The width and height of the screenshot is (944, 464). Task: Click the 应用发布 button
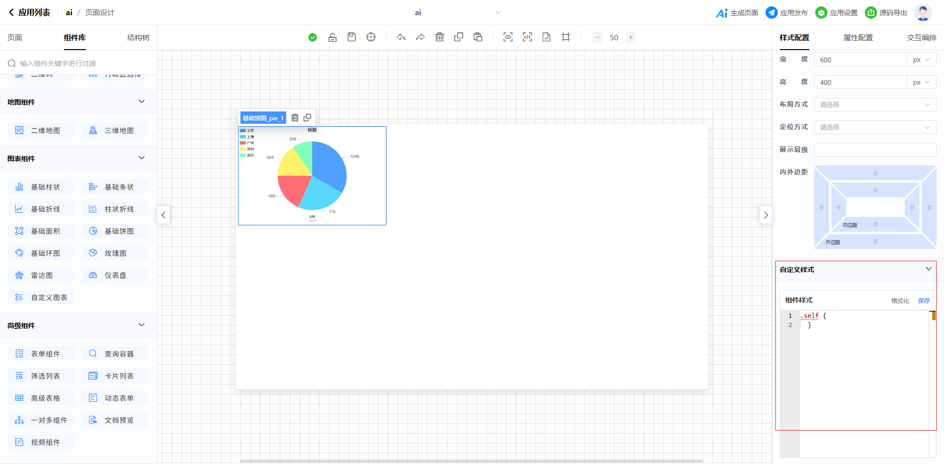click(x=787, y=13)
